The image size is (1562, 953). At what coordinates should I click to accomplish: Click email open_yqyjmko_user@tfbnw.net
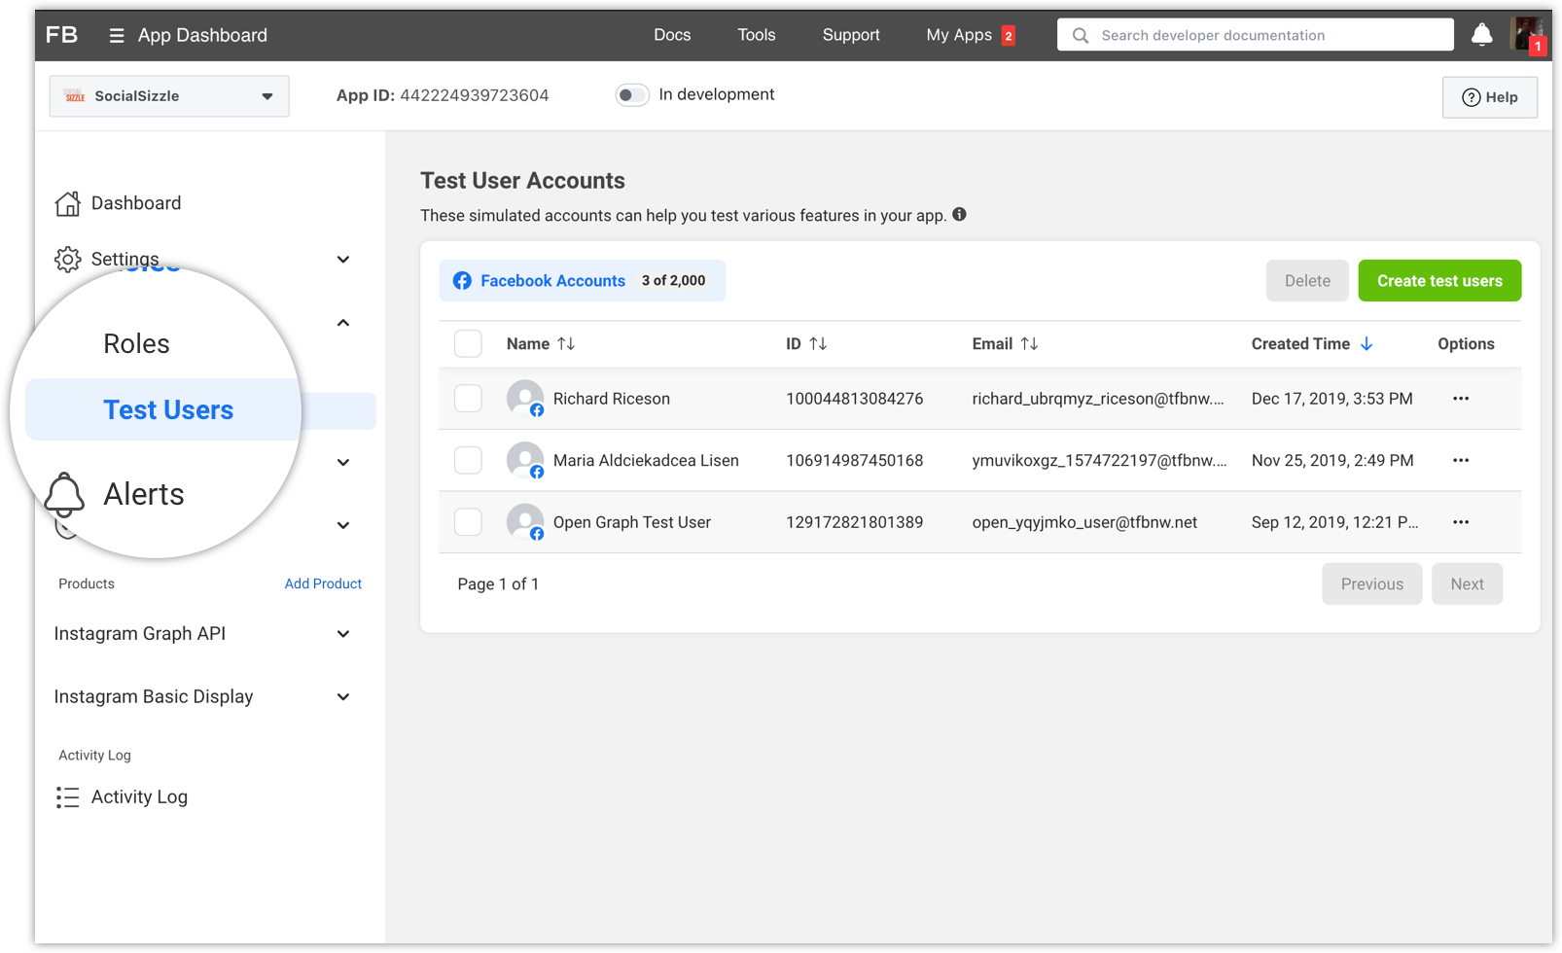tap(1084, 522)
